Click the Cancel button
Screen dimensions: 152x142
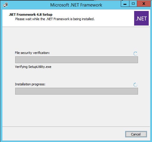[136, 134]
